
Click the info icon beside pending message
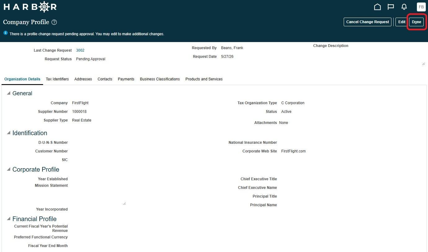[6, 33]
